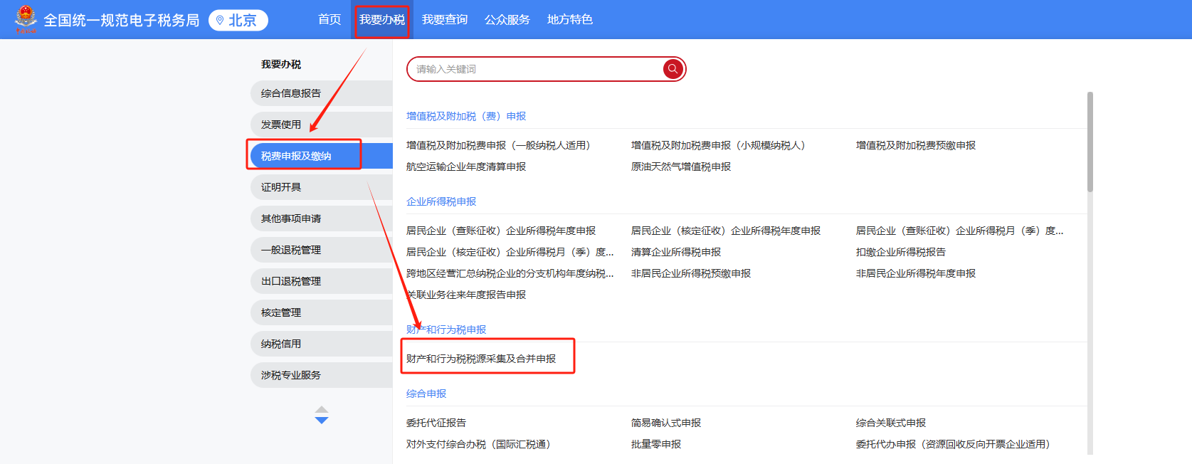Select 税费申报及缴纳 in sidebar
1192x464 pixels.
point(322,156)
